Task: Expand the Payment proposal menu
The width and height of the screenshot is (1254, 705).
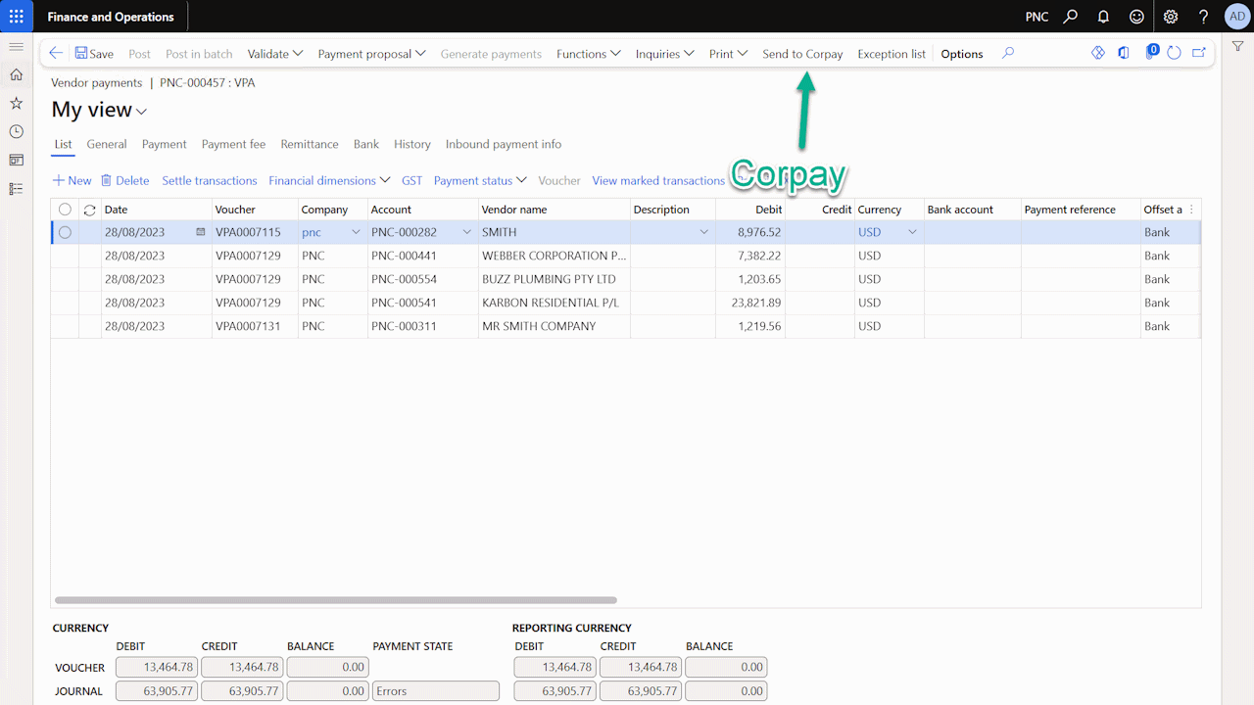Action: (x=371, y=54)
